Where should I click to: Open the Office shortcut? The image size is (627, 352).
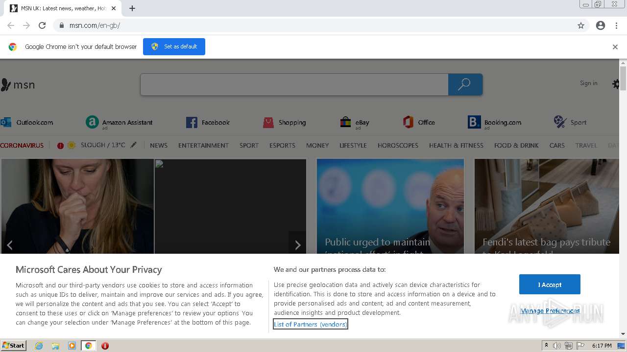click(x=419, y=122)
